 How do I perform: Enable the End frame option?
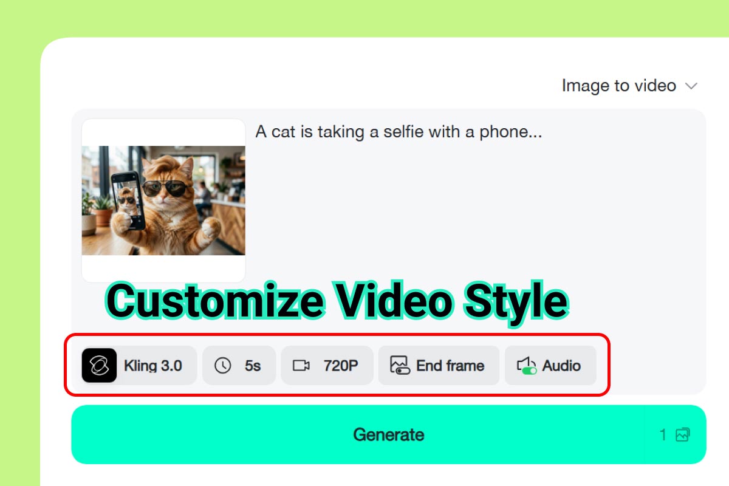coord(439,366)
